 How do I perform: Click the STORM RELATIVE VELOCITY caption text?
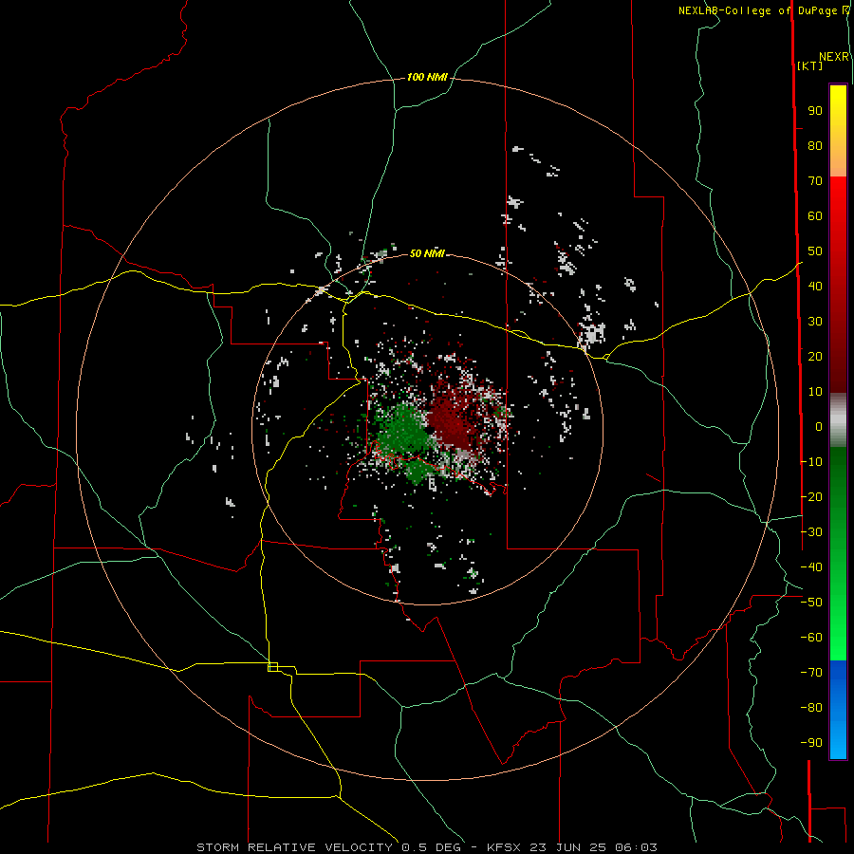294,847
